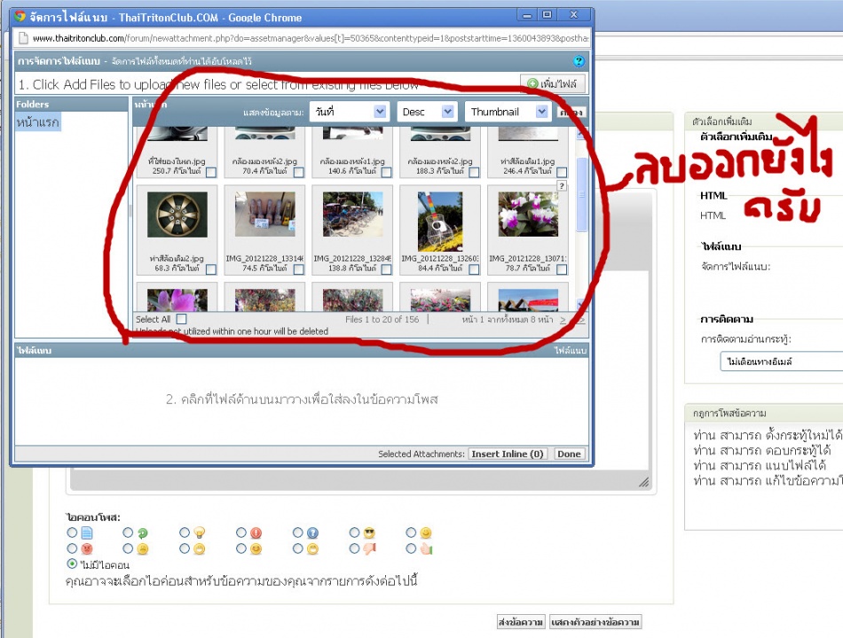The image size is (843, 638).
Task: Click the resize grip of the message editor
Action: [643, 482]
